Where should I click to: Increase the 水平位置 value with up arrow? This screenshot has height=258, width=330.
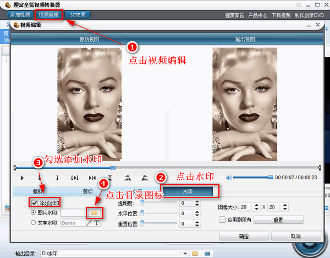(197, 211)
